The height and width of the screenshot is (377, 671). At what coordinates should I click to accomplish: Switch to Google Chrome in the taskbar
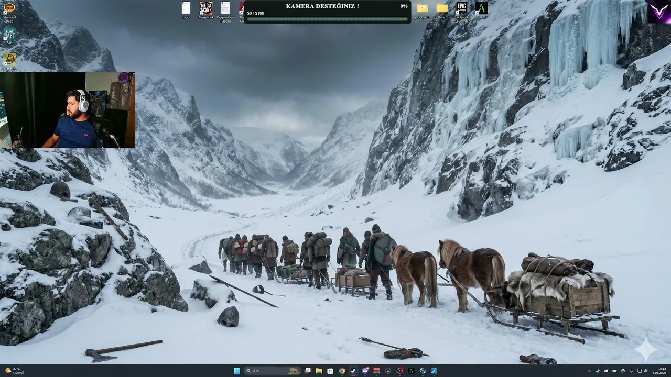coord(342,371)
